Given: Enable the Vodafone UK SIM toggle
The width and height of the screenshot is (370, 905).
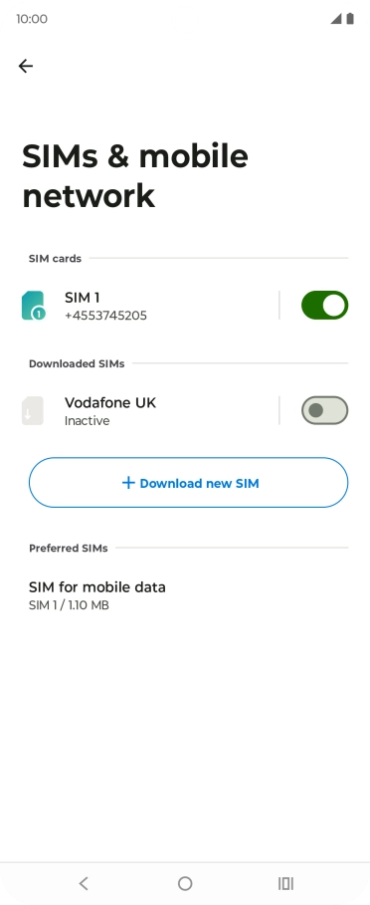Looking at the screenshot, I should [x=324, y=410].
